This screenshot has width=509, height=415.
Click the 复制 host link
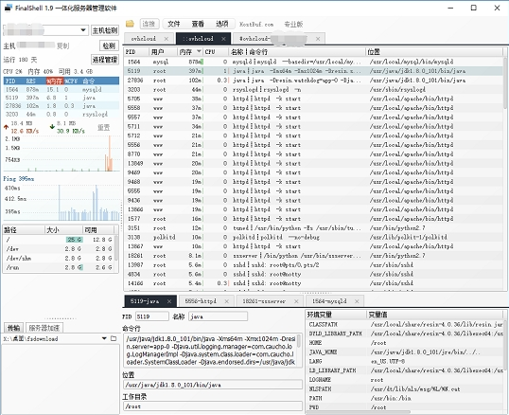click(62, 45)
